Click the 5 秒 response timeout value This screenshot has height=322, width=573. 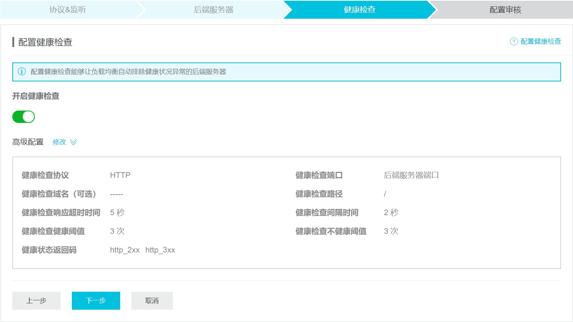click(117, 213)
